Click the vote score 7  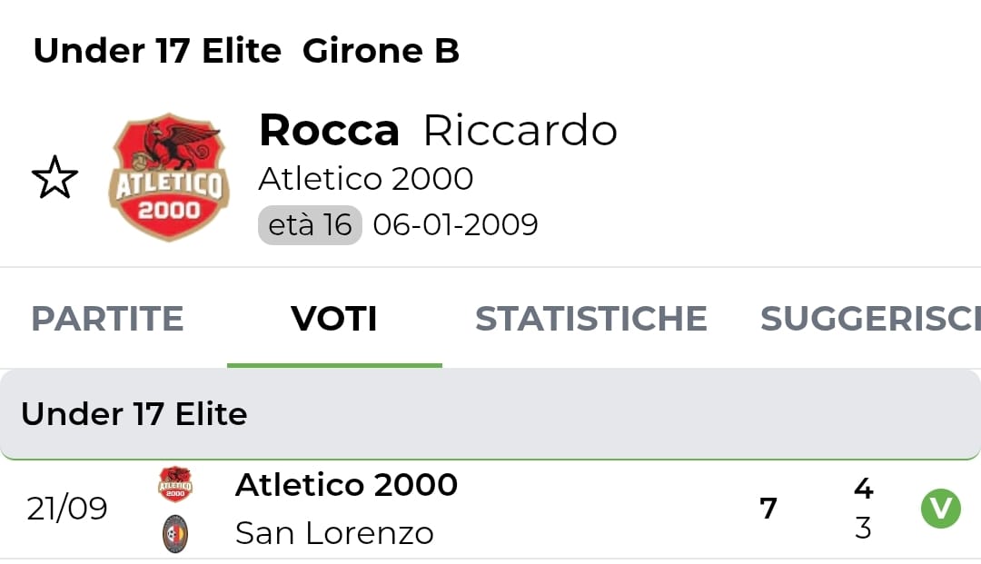point(768,509)
